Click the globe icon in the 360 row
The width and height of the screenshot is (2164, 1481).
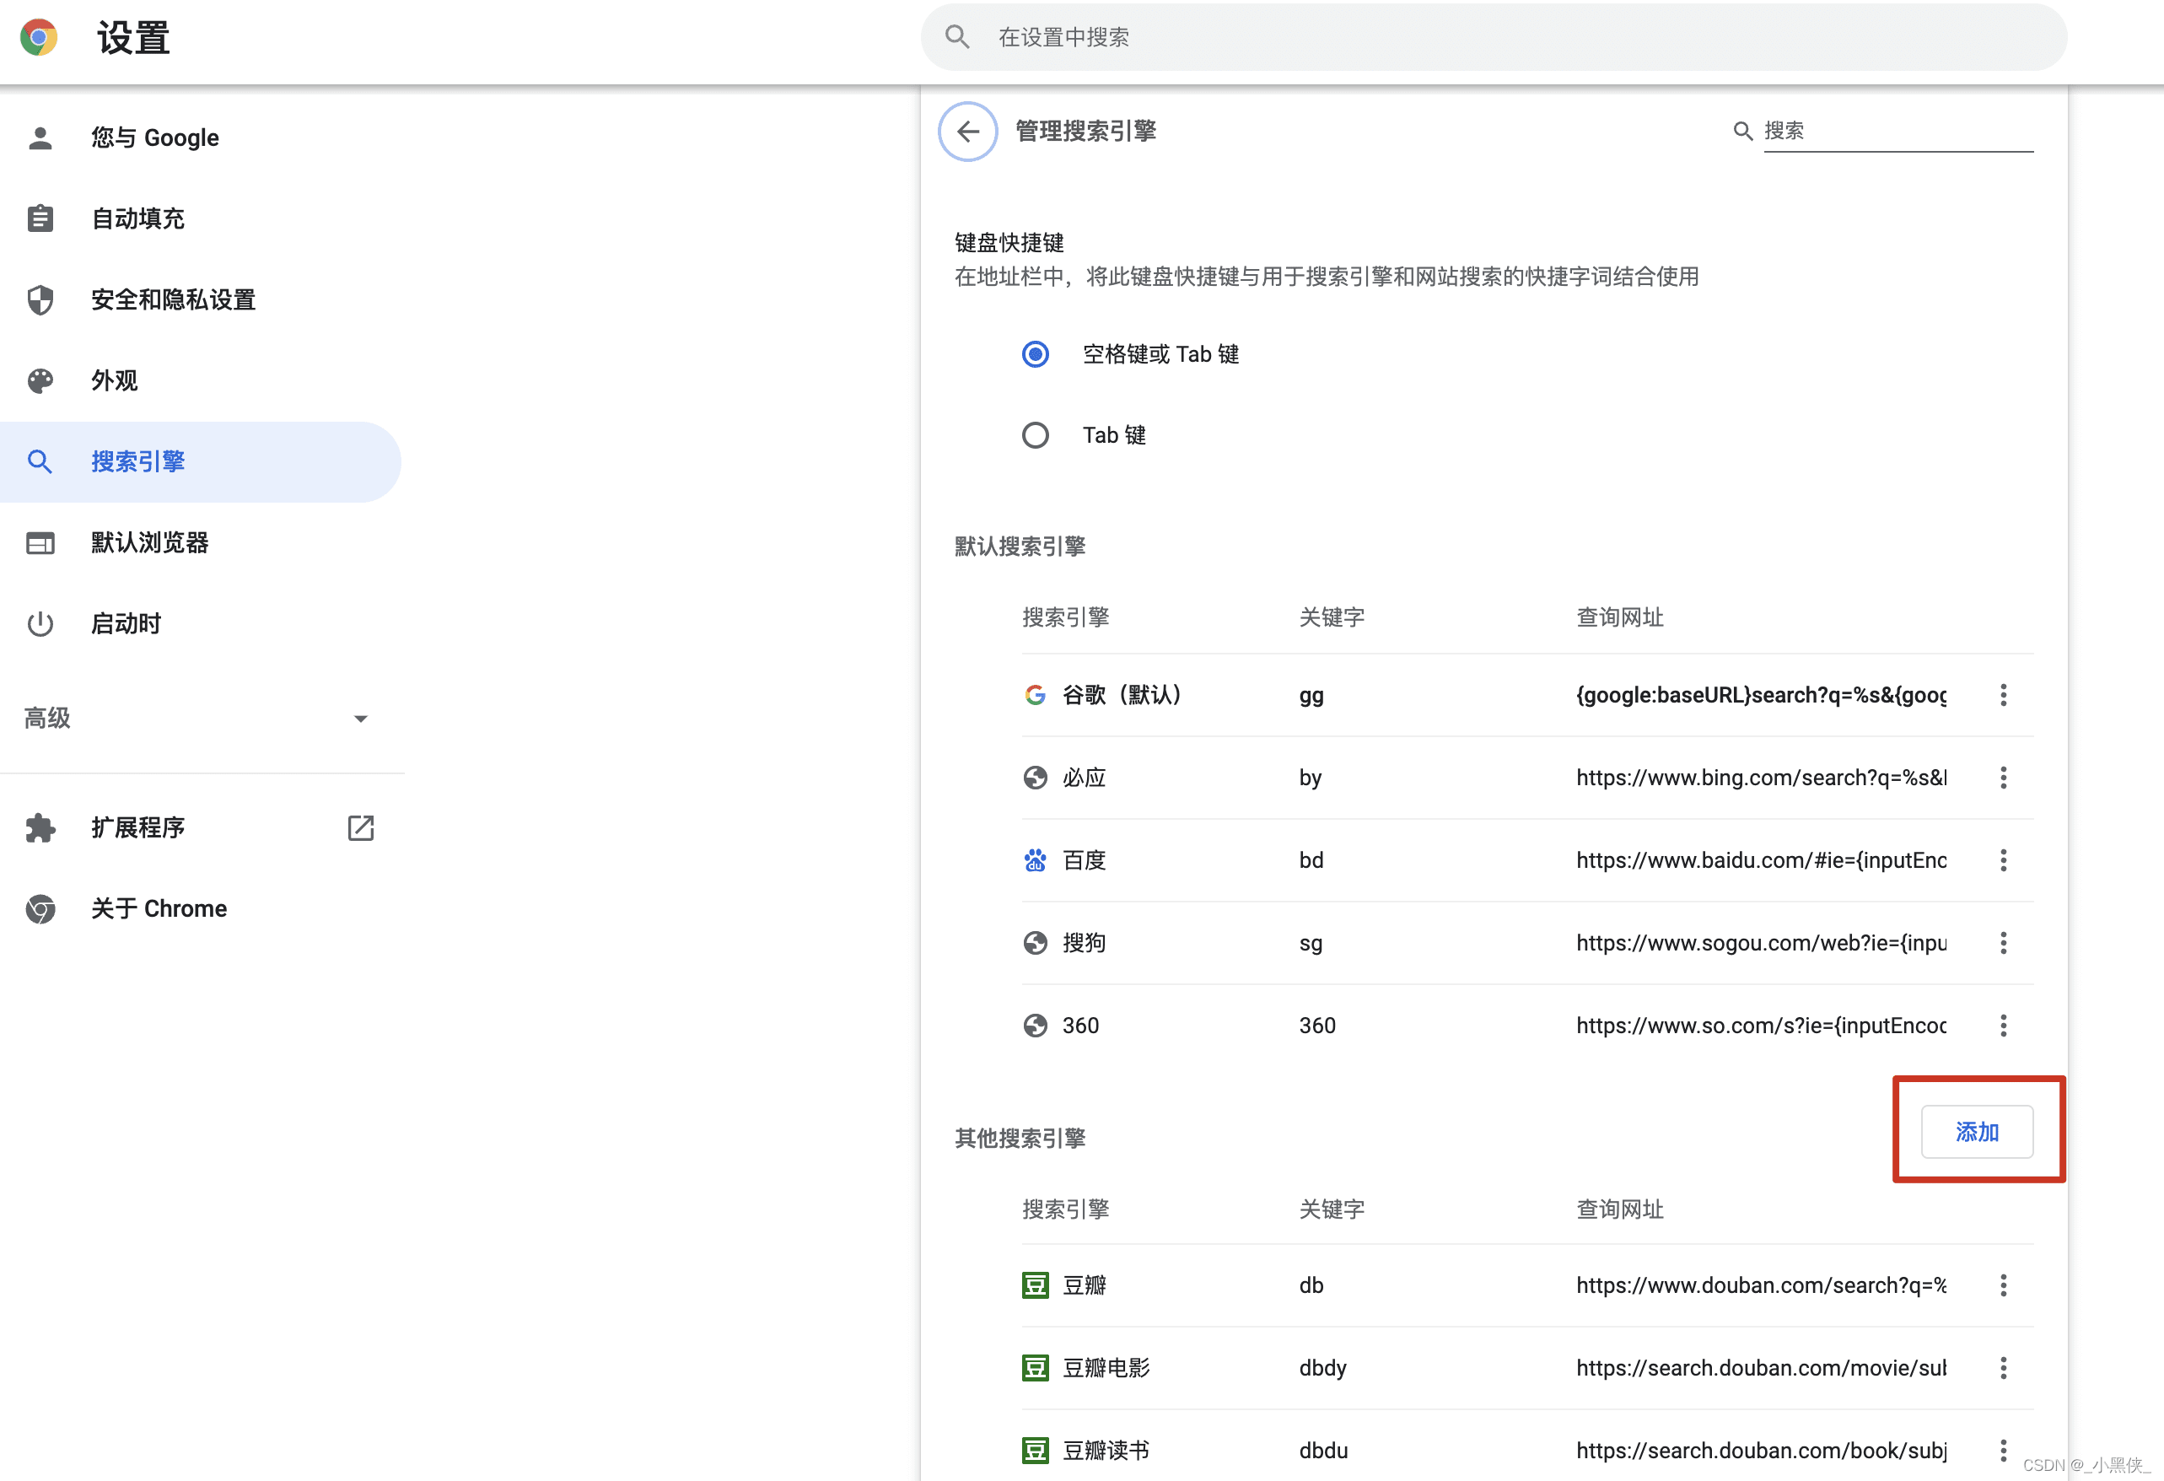pos(1035,1026)
